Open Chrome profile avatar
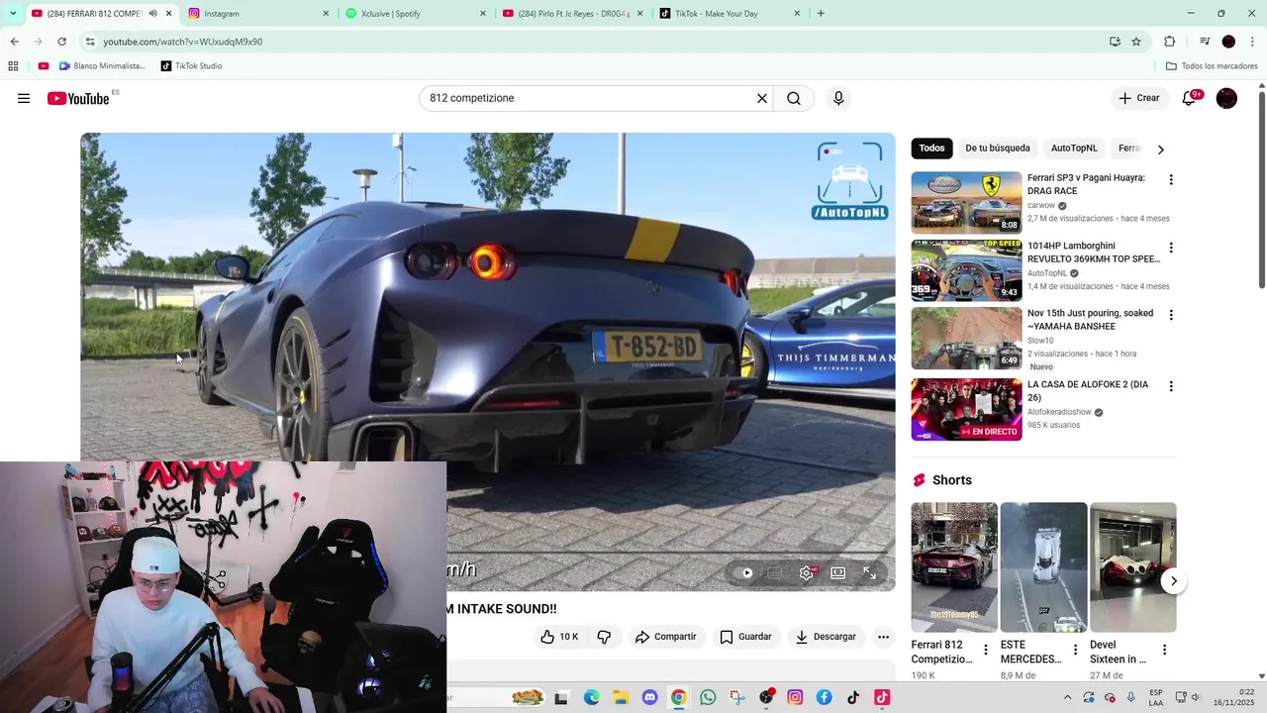The height and width of the screenshot is (713, 1267). (x=1228, y=42)
